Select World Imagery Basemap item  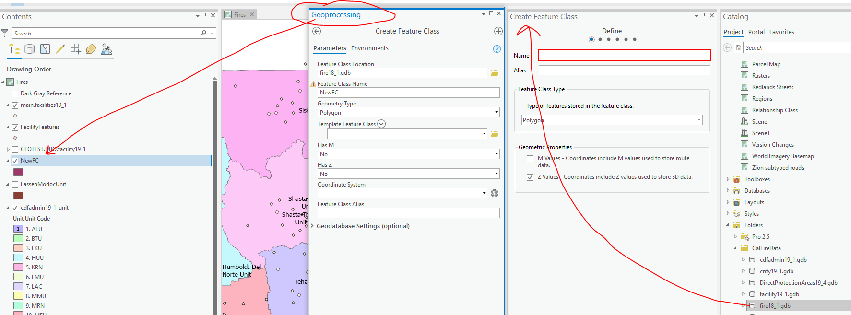point(783,156)
